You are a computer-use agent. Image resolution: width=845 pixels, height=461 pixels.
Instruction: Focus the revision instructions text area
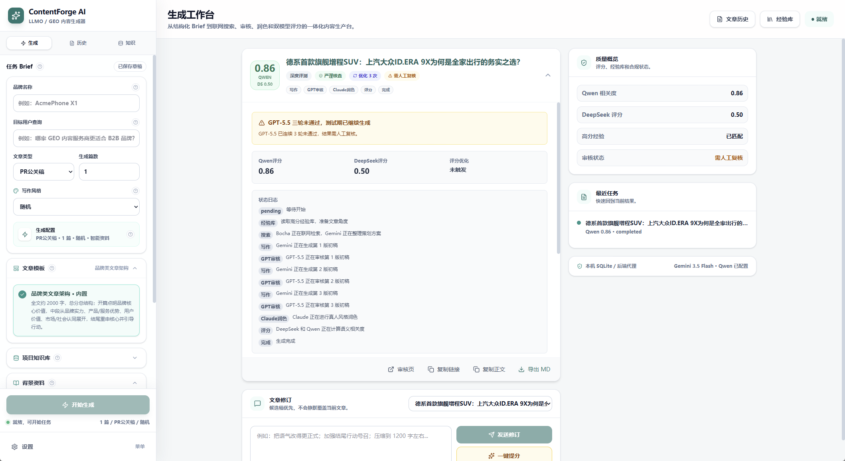[x=351, y=443]
